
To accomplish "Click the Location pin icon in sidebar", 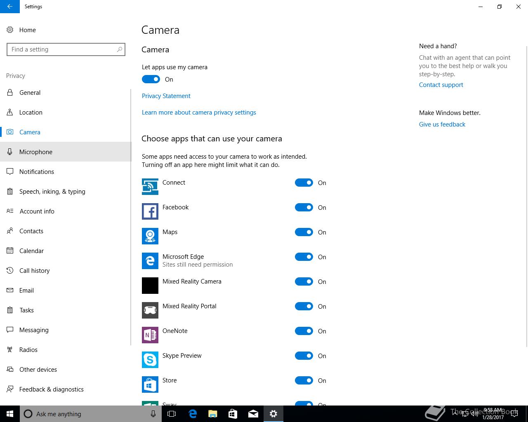I will pos(10,112).
